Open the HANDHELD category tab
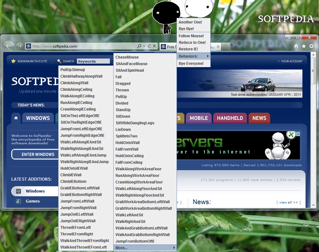Image resolution: width=319 pixels, height=252 pixels. point(230,118)
